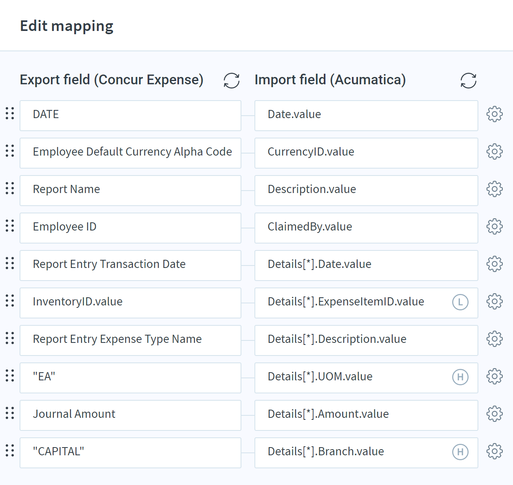Refresh the Export field (Concur Expense) list
Viewport: 513px width, 485px height.
pyautogui.click(x=232, y=80)
